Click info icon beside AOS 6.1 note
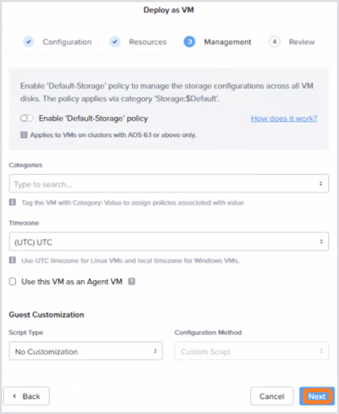The width and height of the screenshot is (339, 414). [x=24, y=135]
